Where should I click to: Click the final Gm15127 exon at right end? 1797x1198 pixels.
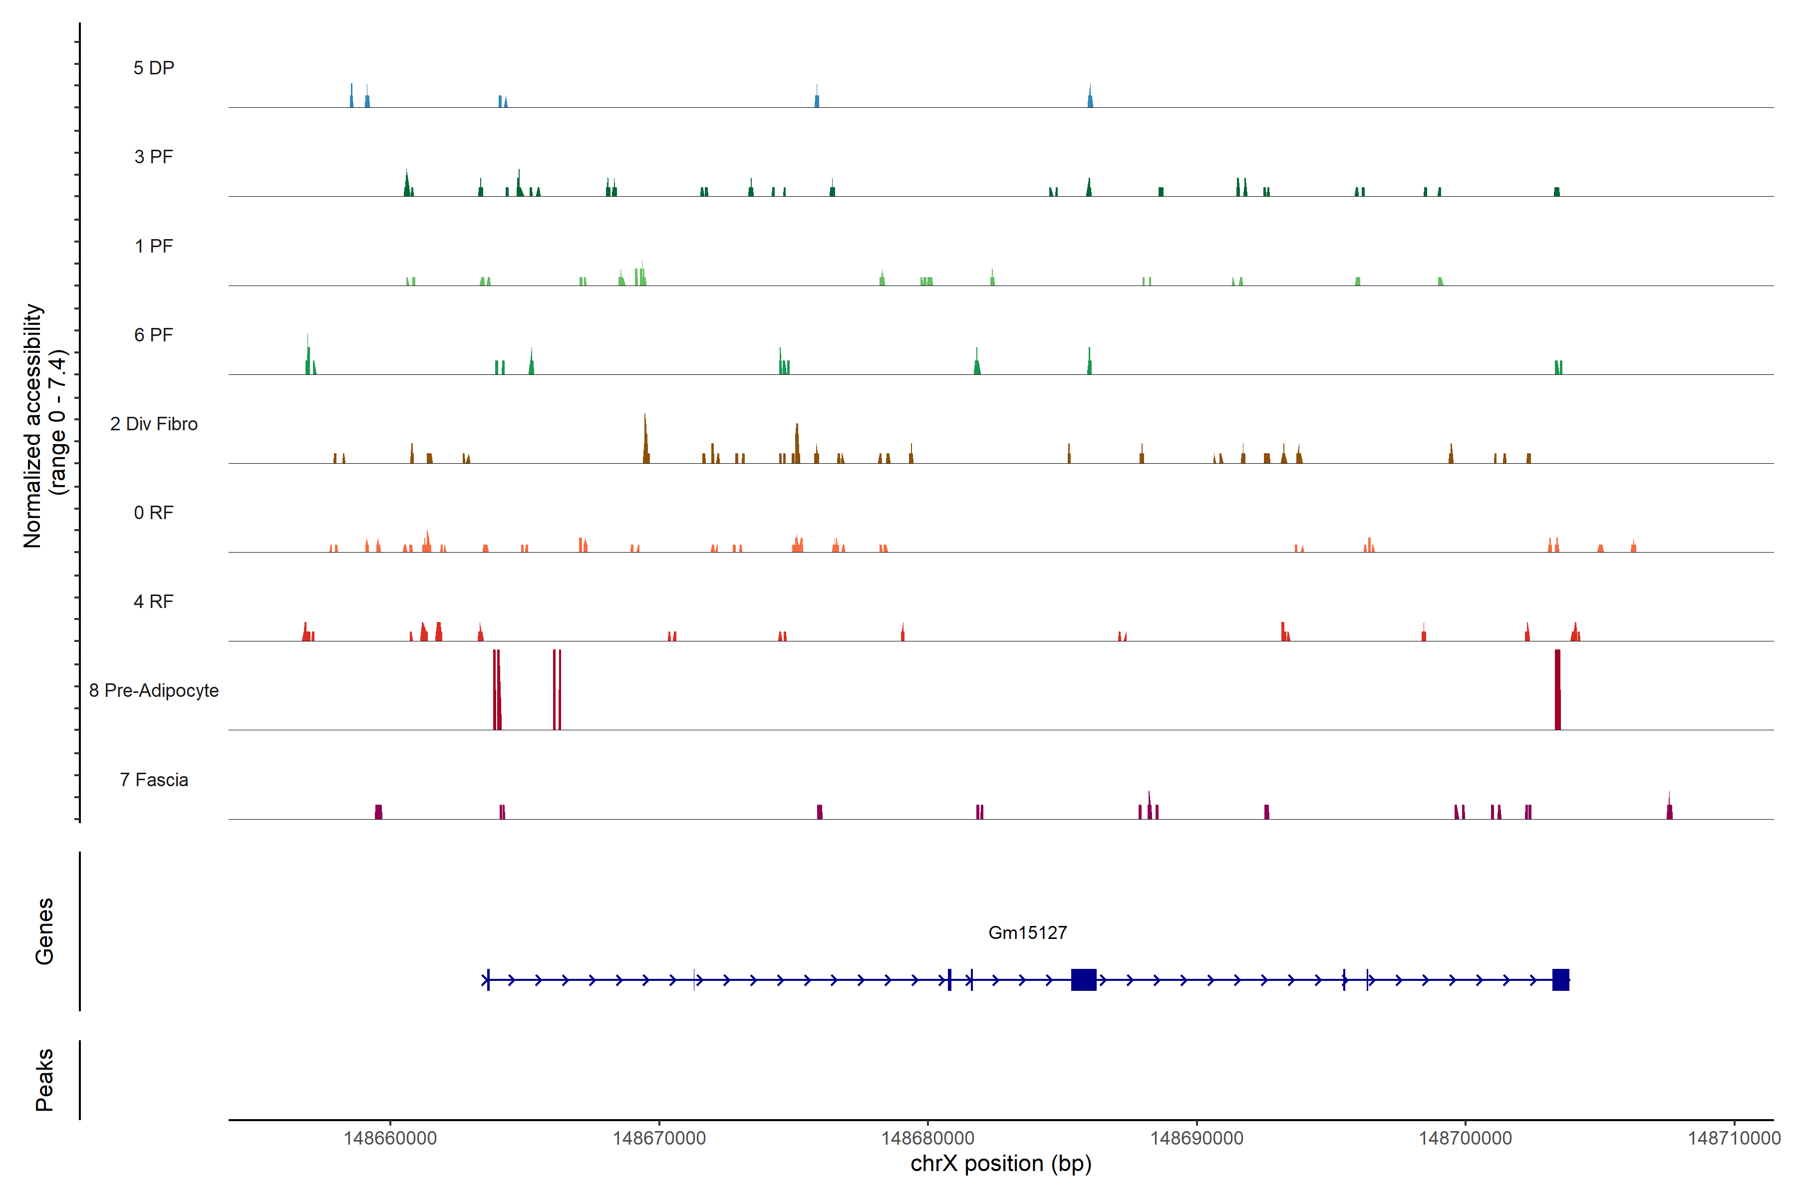[1560, 979]
